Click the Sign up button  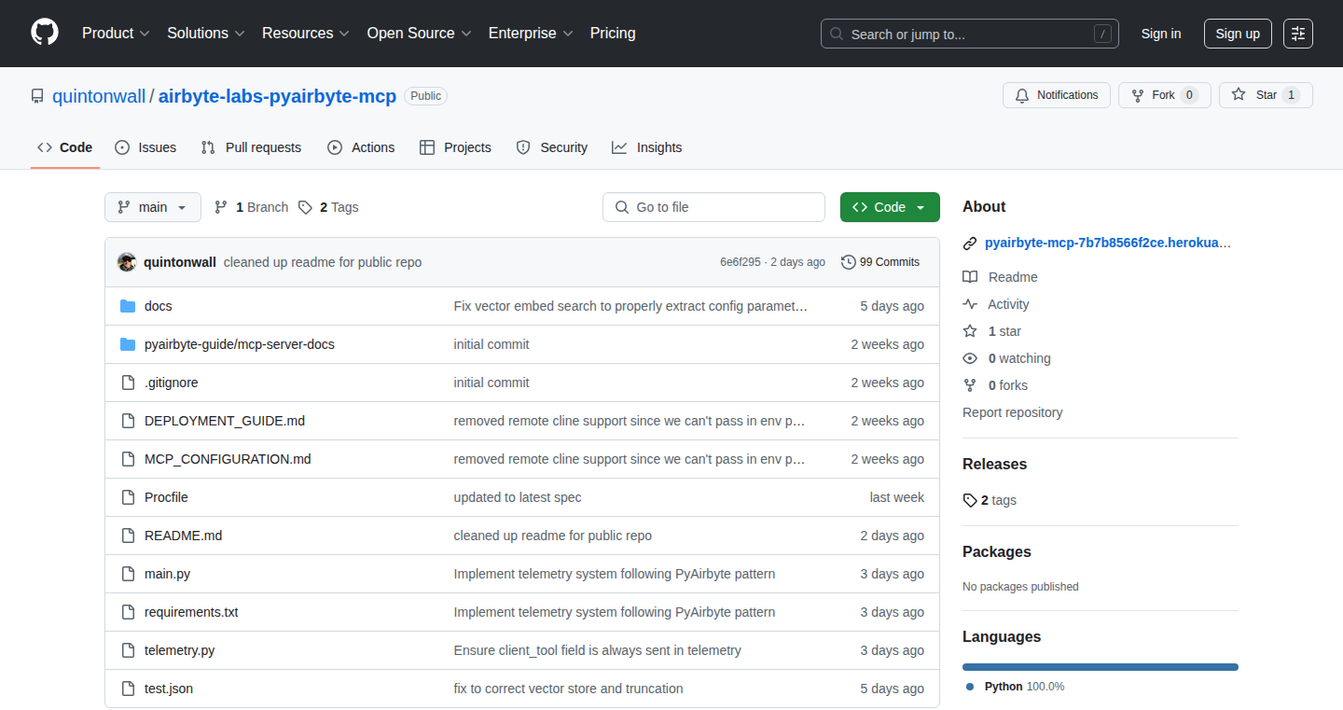tap(1238, 34)
